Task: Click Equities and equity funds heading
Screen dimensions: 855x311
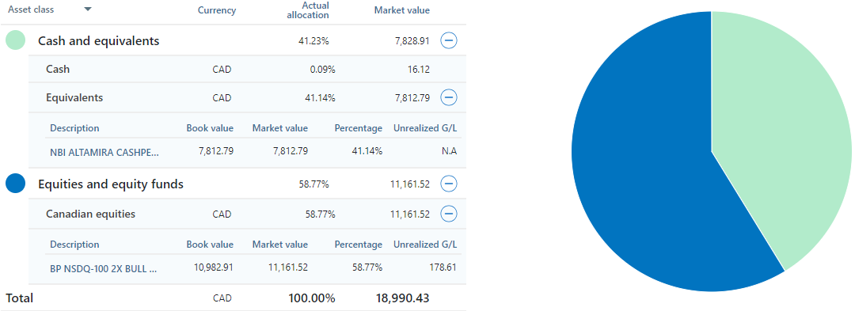Action: point(111,184)
